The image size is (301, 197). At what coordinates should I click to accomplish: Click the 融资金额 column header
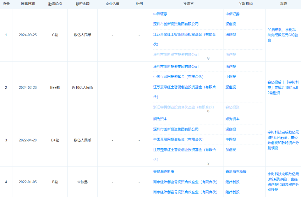click(x=82, y=4)
